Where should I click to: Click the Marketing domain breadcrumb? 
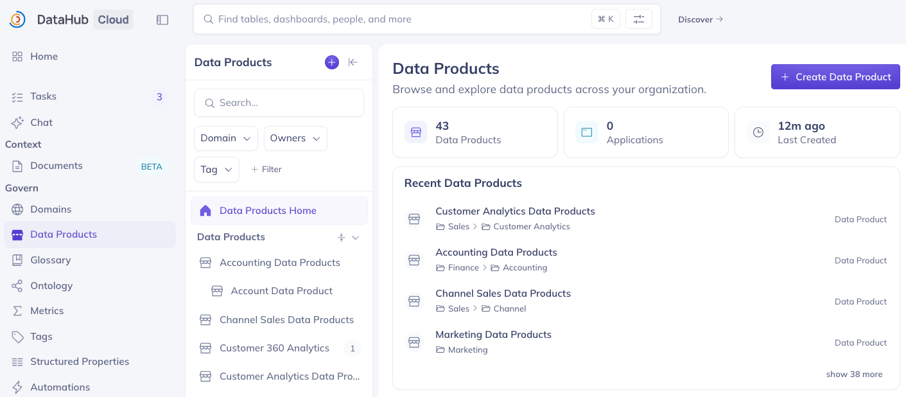[x=462, y=350]
